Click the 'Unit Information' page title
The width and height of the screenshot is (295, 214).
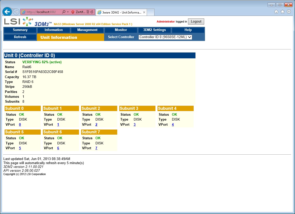click(59, 37)
